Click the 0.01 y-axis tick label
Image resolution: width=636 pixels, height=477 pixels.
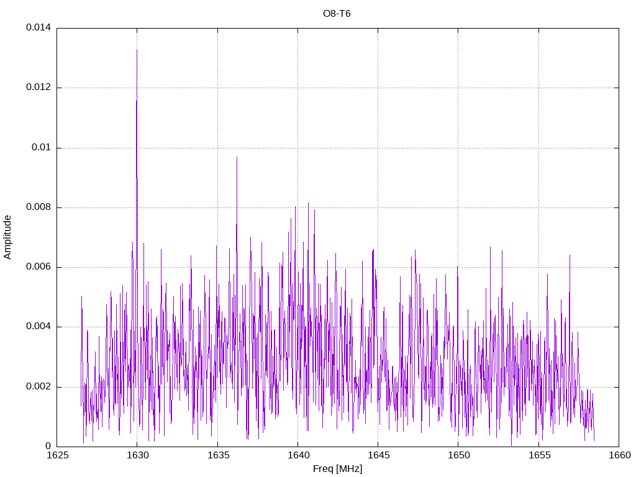41,148
